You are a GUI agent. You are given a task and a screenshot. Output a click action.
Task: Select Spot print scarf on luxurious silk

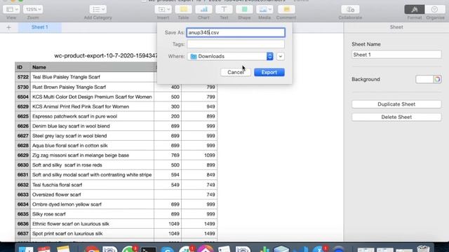(92, 233)
